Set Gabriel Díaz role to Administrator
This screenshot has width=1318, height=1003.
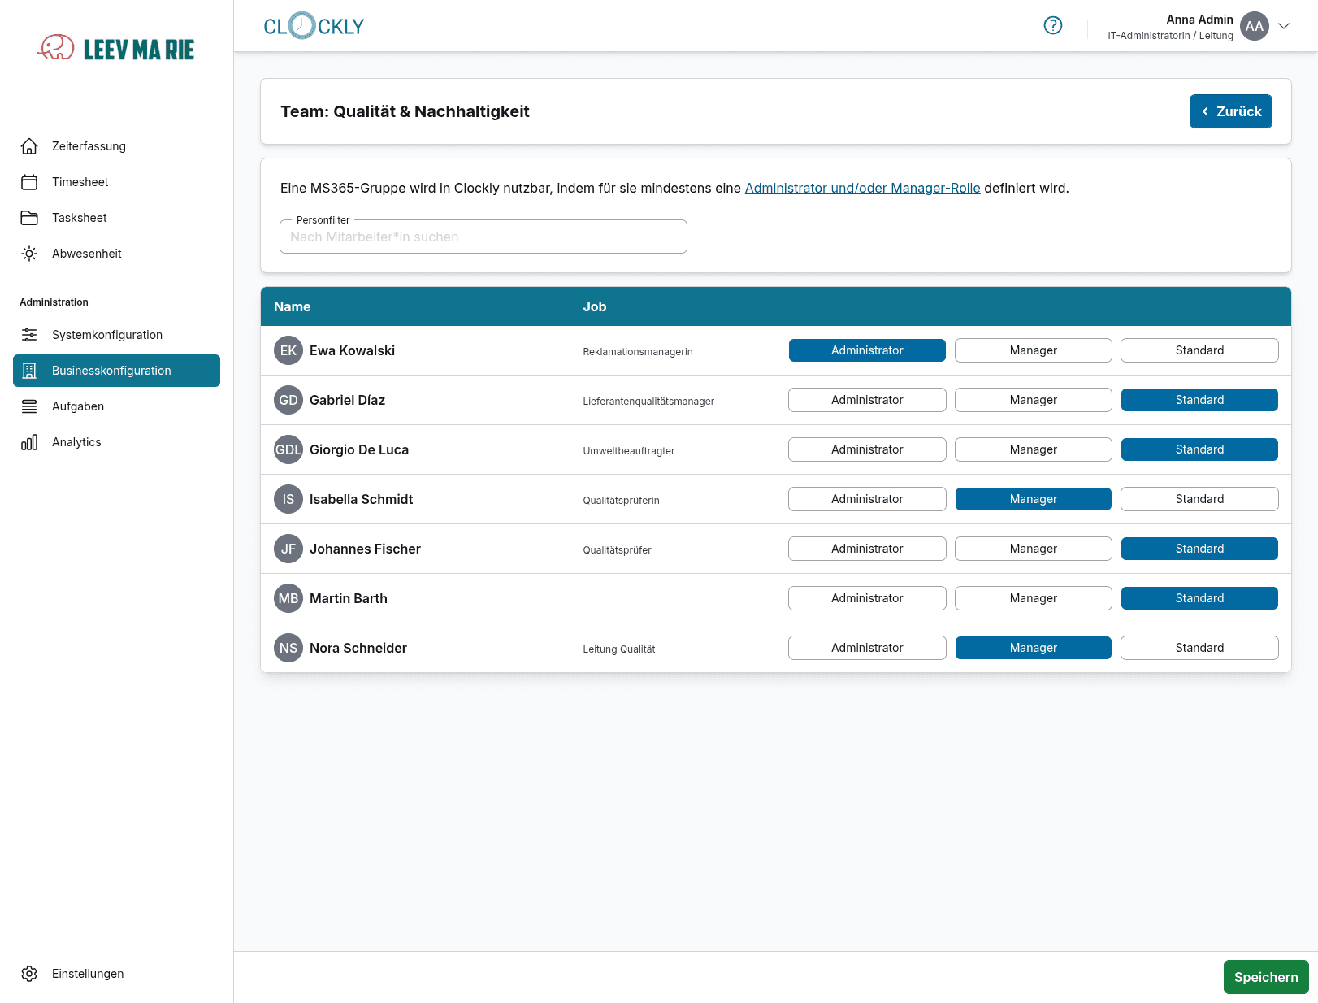point(867,400)
